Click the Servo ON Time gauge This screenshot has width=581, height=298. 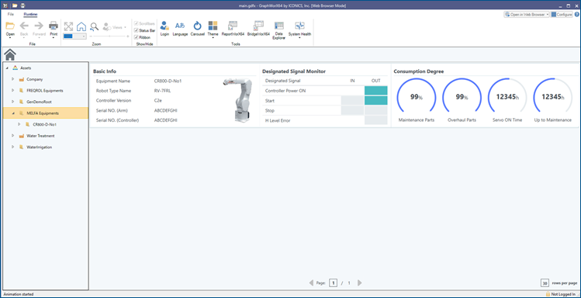[507, 97]
